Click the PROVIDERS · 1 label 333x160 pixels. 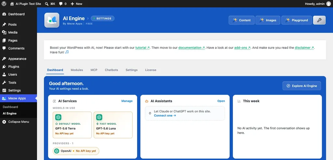pyautogui.click(x=63, y=143)
